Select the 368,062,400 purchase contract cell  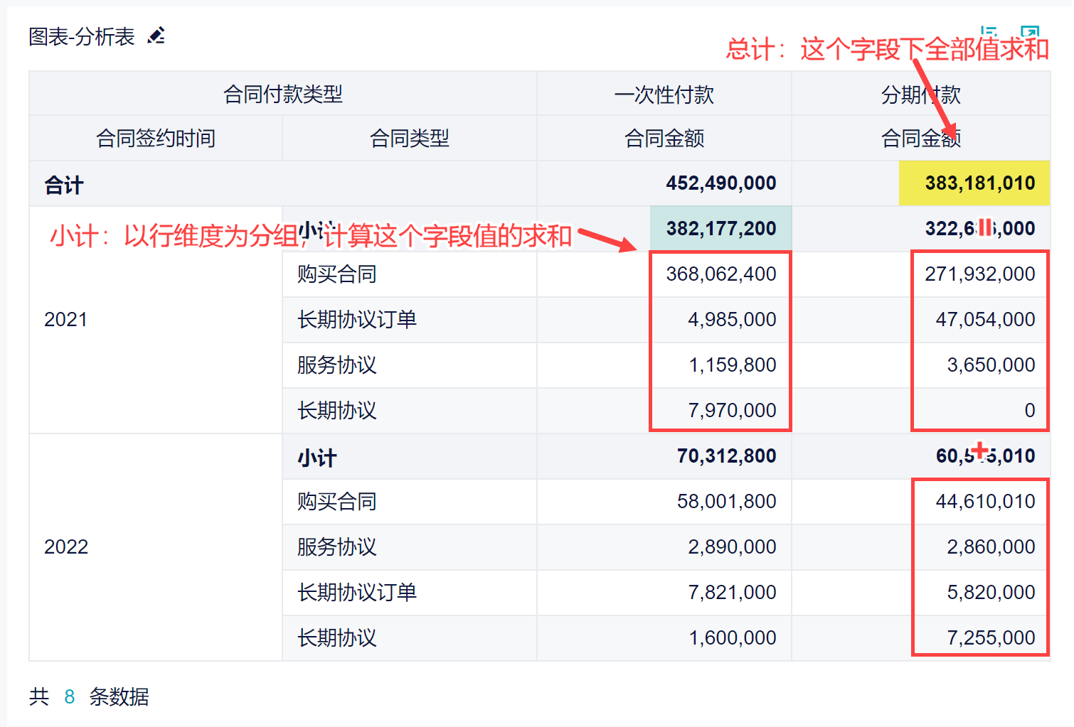coord(721,274)
